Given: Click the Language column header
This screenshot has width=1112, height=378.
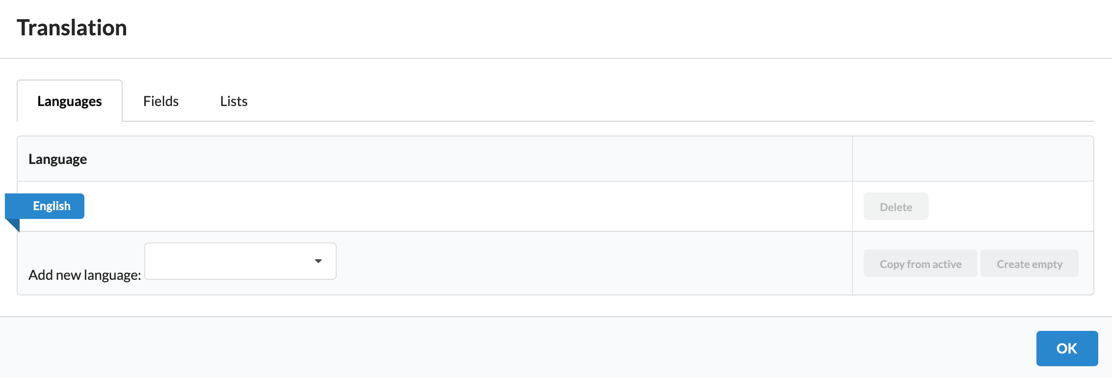Looking at the screenshot, I should pos(57,159).
